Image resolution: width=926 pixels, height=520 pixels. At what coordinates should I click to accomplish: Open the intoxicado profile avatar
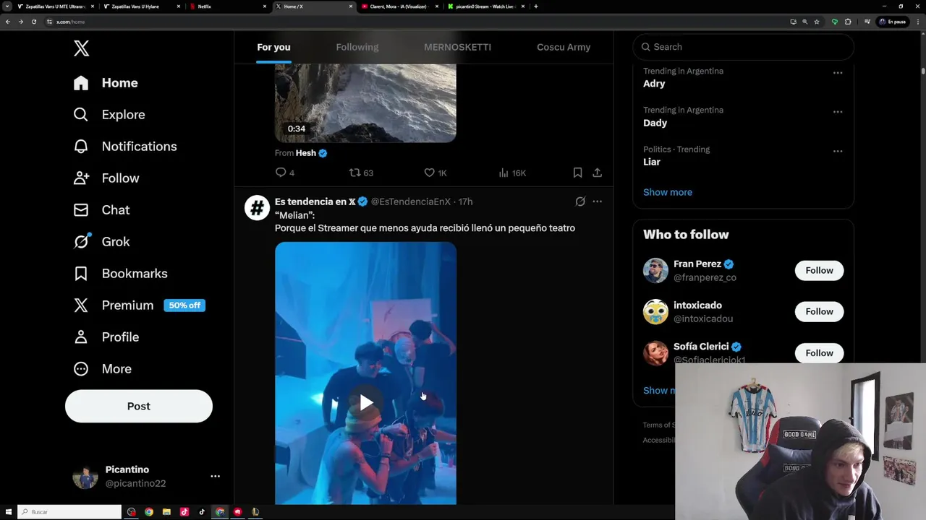click(655, 311)
